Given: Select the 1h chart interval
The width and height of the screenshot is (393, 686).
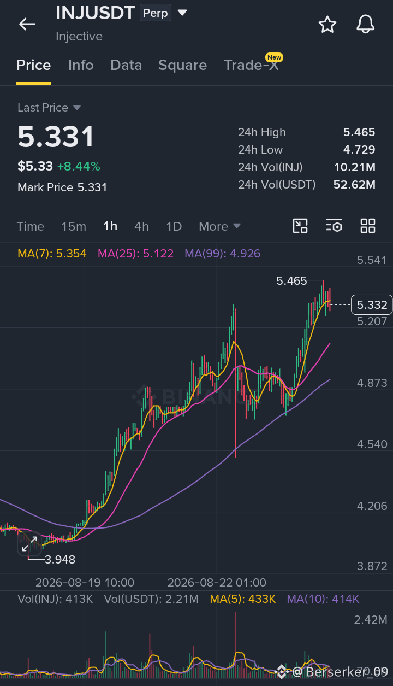Looking at the screenshot, I should (x=110, y=226).
